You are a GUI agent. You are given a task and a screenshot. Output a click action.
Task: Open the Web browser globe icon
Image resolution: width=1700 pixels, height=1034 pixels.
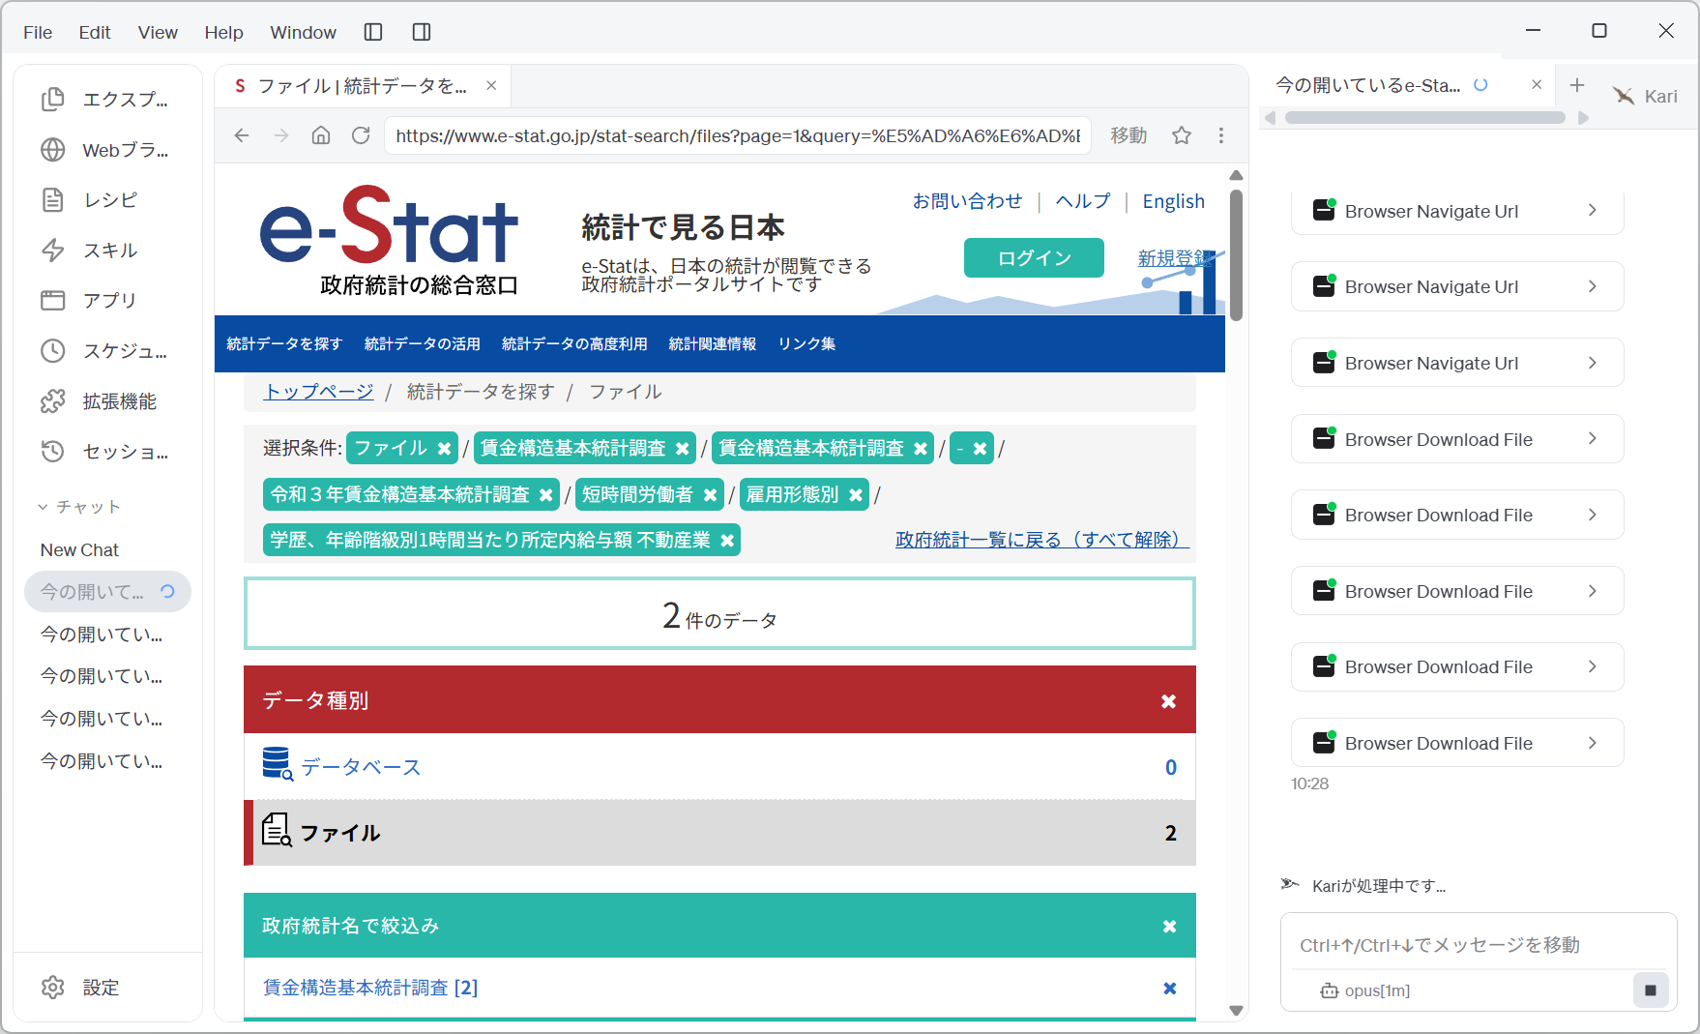(53, 150)
